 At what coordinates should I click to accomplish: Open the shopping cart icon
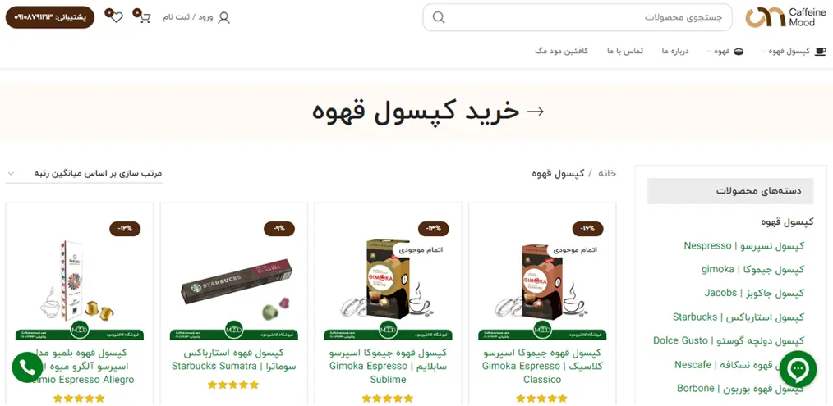coord(145,17)
